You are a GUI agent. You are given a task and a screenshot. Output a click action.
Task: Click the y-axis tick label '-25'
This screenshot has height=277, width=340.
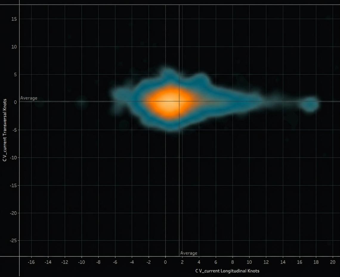[x=13, y=241]
